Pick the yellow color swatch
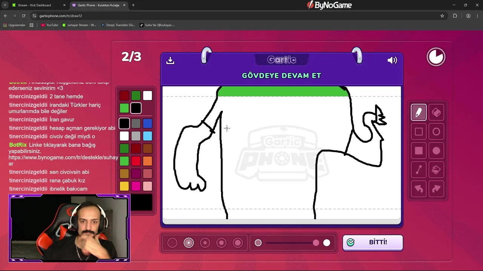483x271 pixels. coord(124,186)
